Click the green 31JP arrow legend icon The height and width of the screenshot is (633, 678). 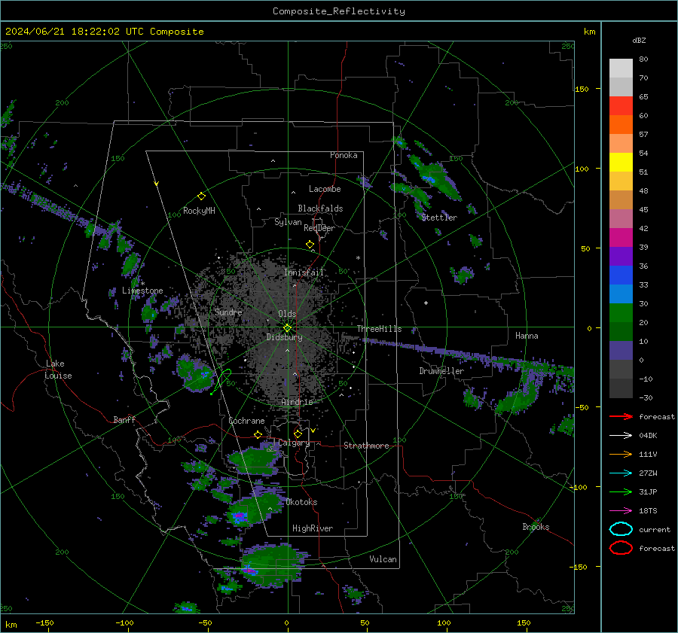(x=621, y=491)
